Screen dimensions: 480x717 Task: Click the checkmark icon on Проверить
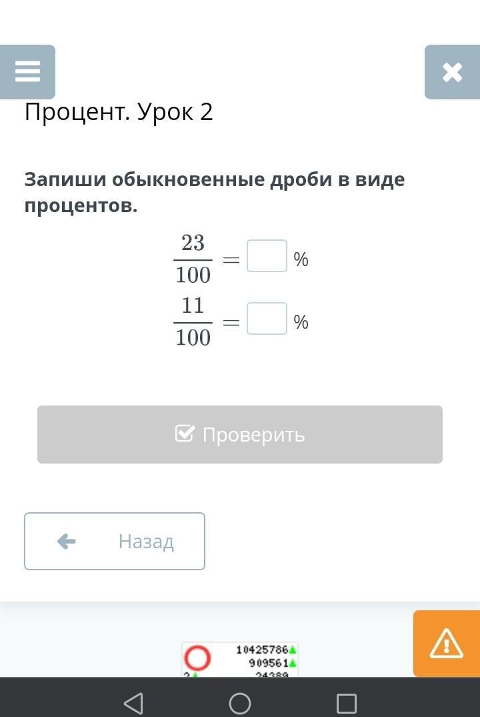click(x=185, y=434)
